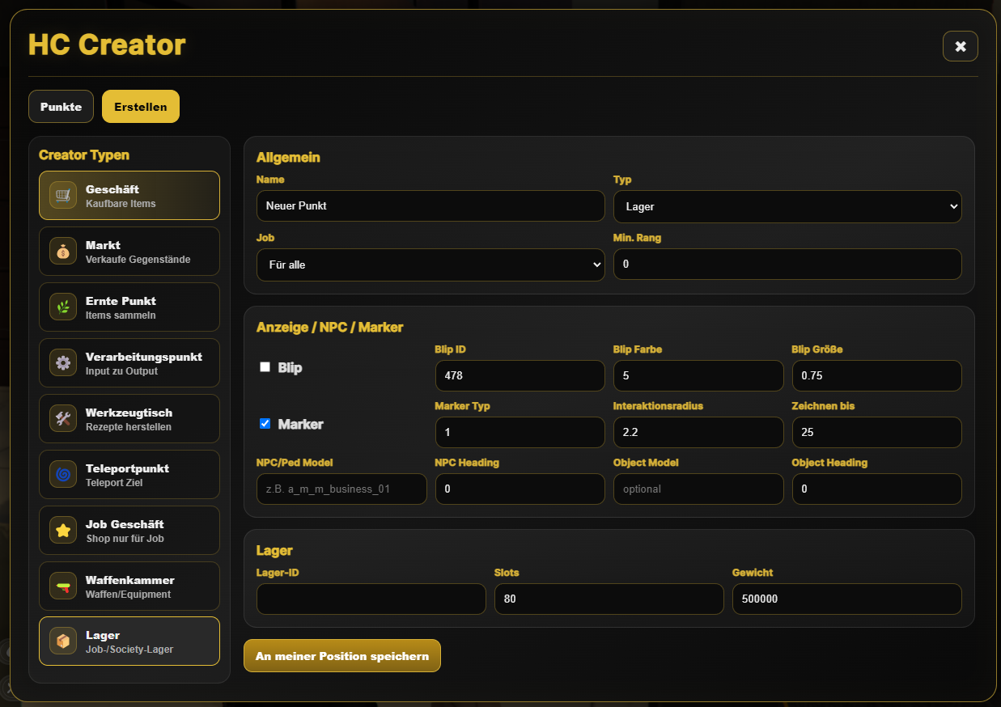Click the Gewicht field showing 500000
1001x707 pixels.
847,599
